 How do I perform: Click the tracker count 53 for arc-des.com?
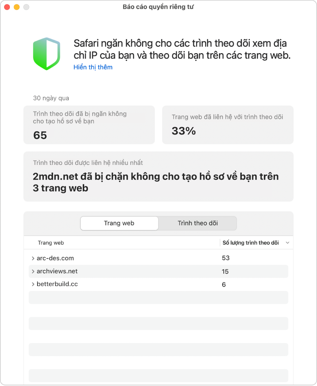[225, 258]
